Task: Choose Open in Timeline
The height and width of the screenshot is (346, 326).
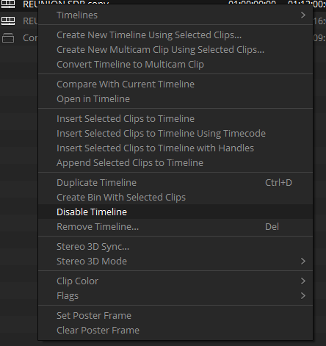Action: [x=175, y=99]
